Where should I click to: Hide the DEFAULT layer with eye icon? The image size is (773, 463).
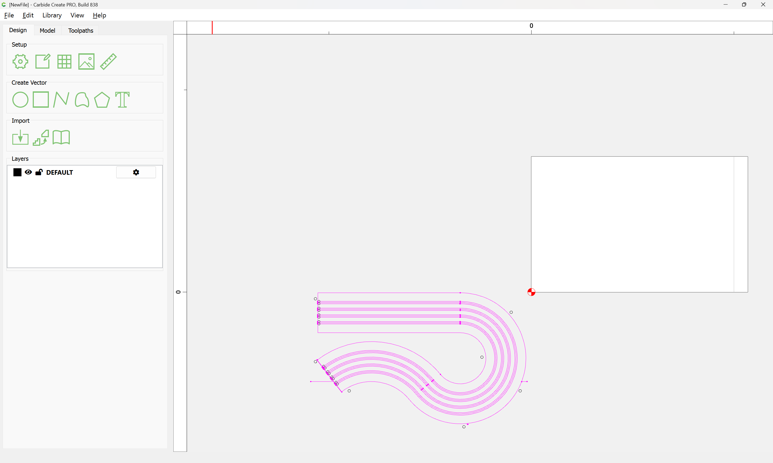28,172
